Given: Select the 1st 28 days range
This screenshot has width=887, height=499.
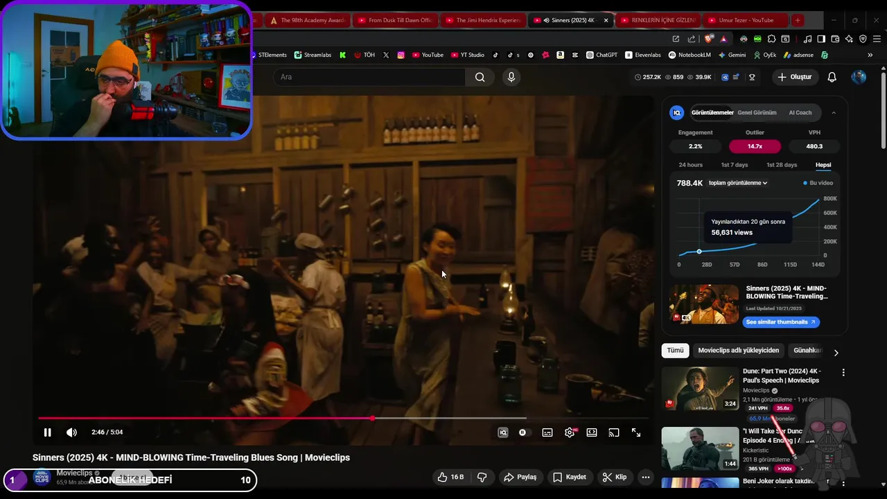Looking at the screenshot, I should pos(782,165).
